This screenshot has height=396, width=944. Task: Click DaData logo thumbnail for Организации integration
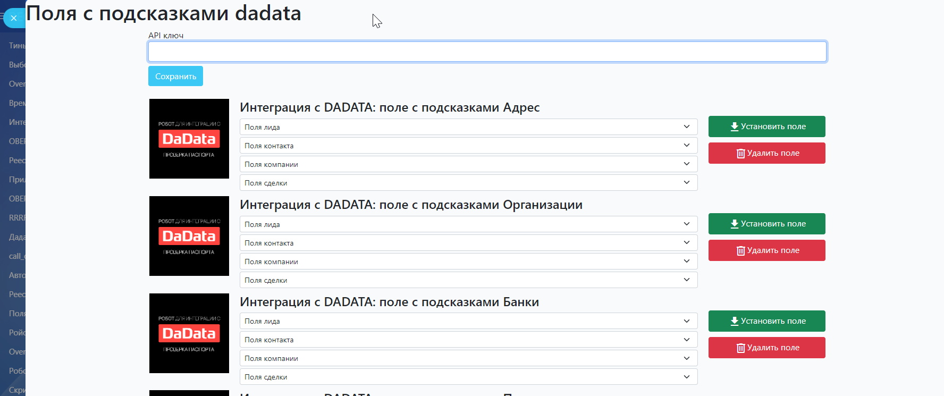[189, 236]
